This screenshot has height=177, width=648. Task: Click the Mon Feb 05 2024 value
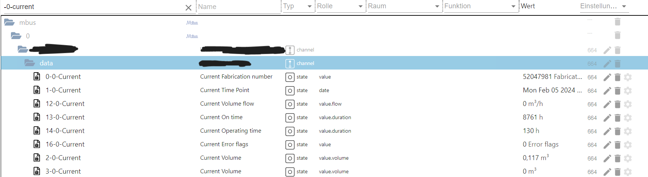pyautogui.click(x=553, y=90)
